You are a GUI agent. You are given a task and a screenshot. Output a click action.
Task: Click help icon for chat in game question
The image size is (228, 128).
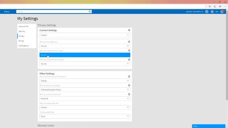coord(129,60)
